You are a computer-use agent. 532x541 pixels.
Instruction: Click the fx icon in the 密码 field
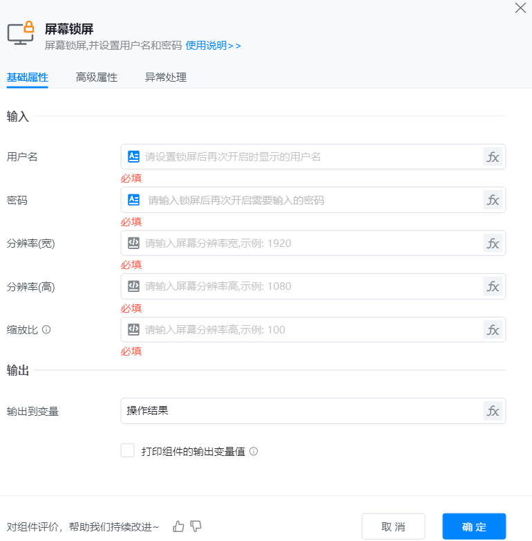pyautogui.click(x=493, y=200)
